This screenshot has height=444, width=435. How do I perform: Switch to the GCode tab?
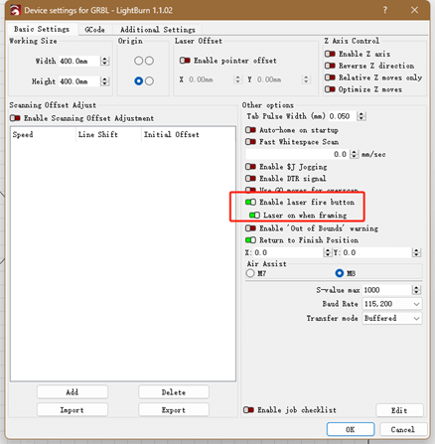coord(94,30)
